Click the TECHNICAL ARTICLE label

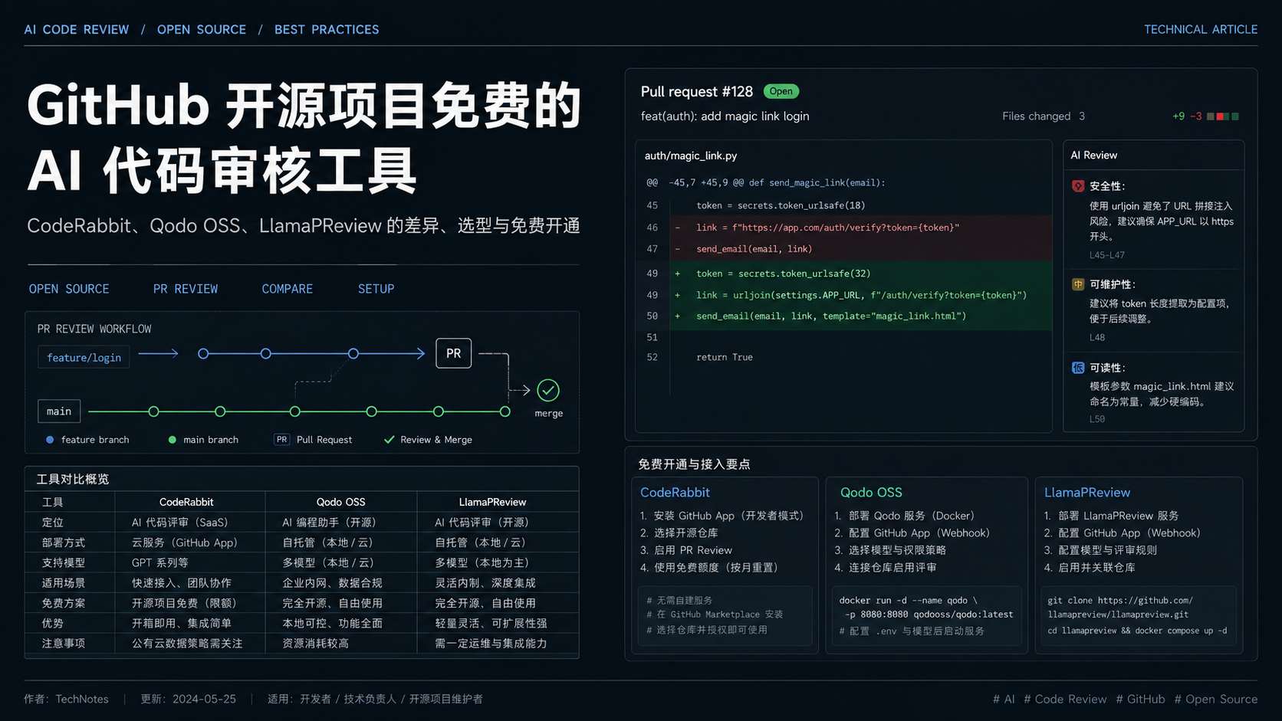(1201, 29)
